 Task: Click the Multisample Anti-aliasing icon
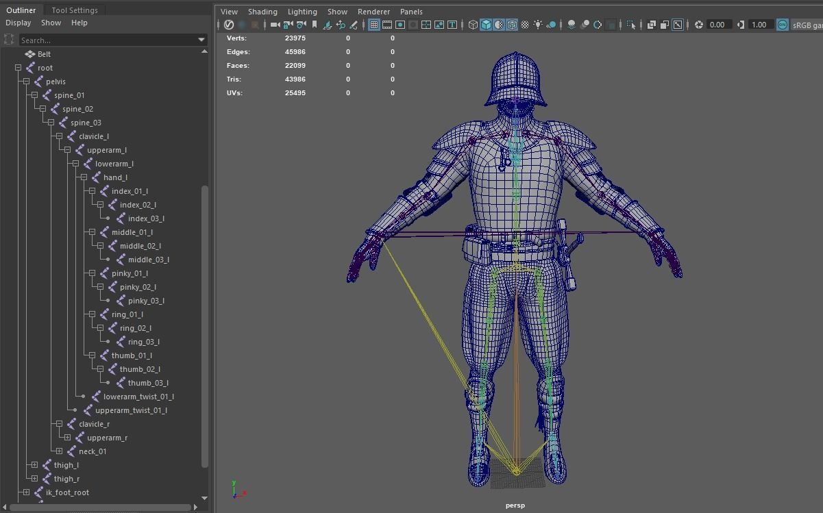point(598,25)
